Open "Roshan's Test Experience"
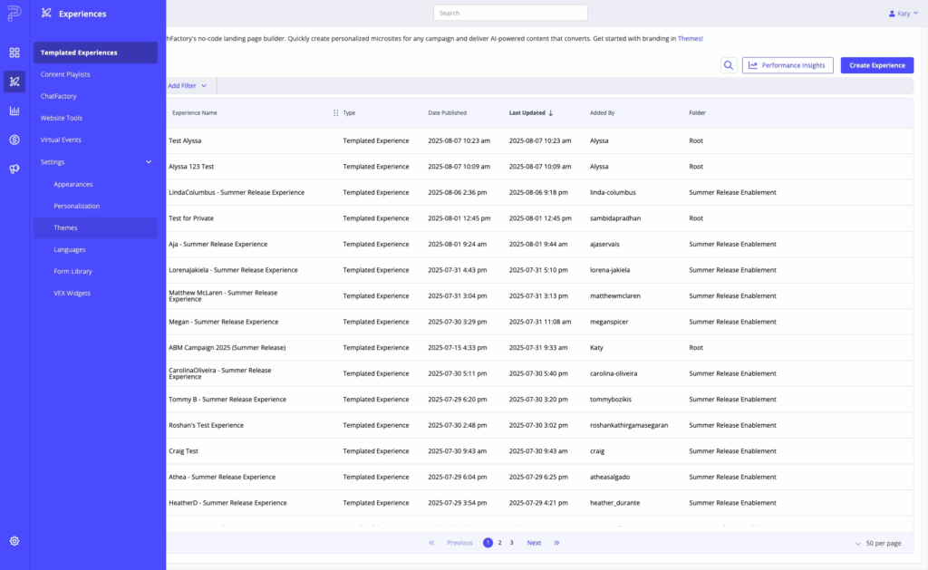 (206, 426)
